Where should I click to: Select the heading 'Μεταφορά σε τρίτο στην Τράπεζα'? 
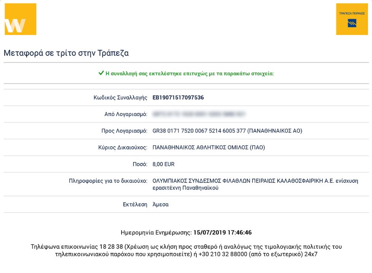click(66, 53)
